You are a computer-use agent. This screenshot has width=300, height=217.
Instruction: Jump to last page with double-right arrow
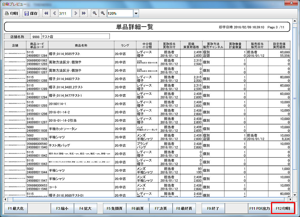(x=84, y=13)
